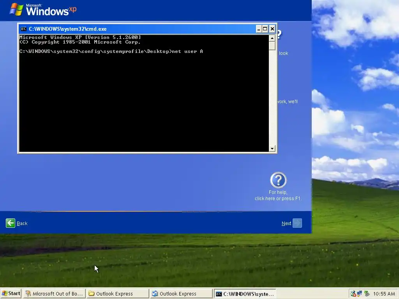Switch to C:\WINDOWS\syste... cmd taskbar item
Screen dimensions: 399x299
pyautogui.click(x=245, y=294)
